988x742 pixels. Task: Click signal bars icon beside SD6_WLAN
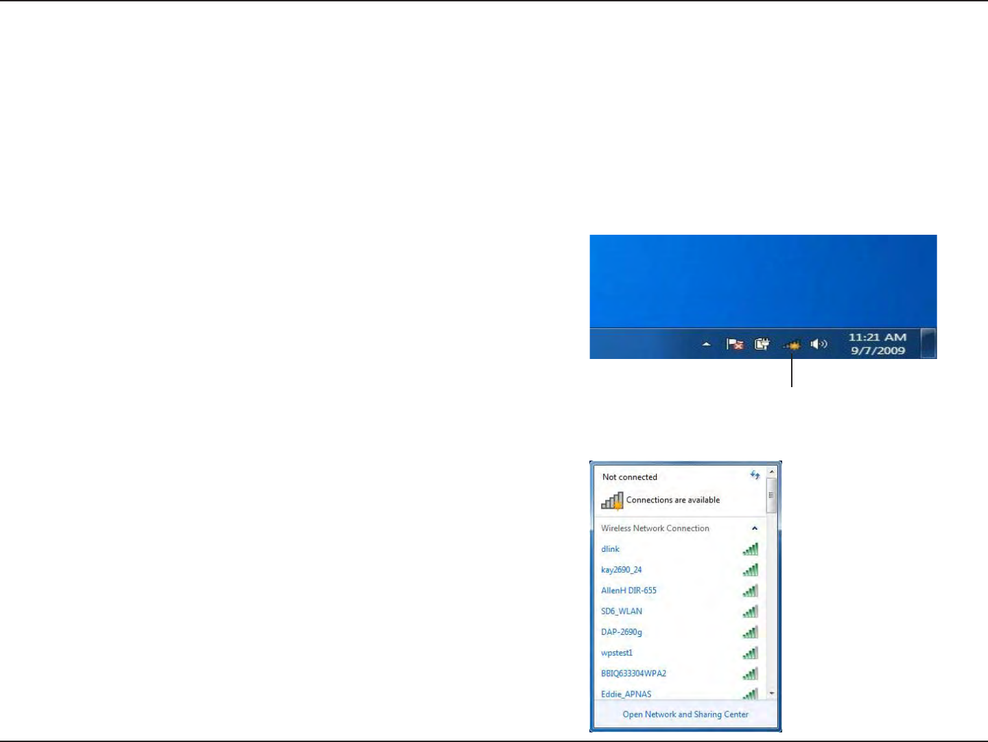(x=750, y=611)
